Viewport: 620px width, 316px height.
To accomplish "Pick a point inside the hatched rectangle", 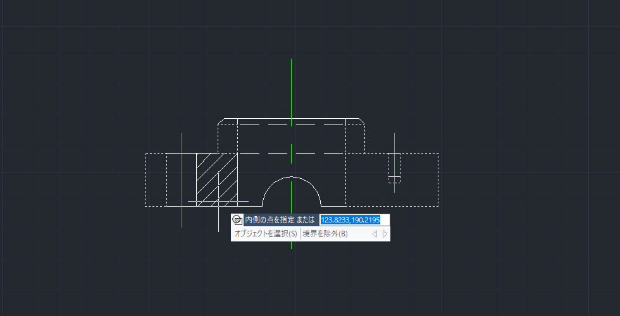I will 216,179.
